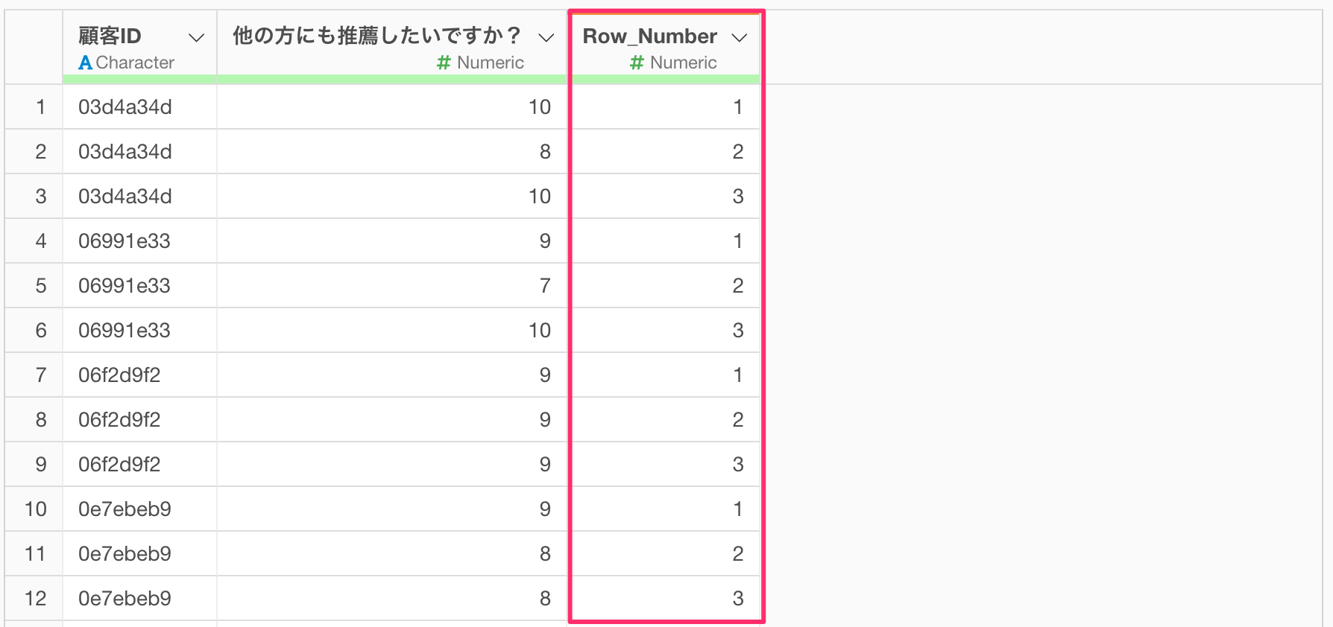Click the first 06991e33 cell in row 4
1333x627 pixels.
(x=125, y=241)
